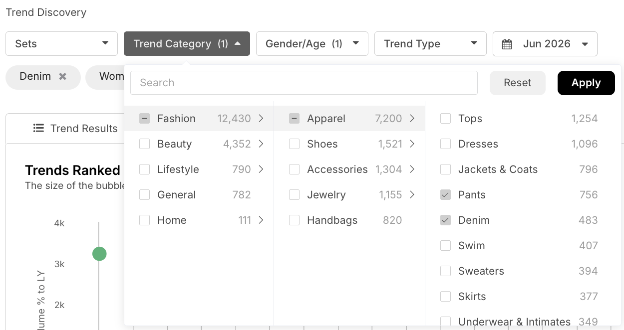Check the Dresses checkbox

coord(445,144)
